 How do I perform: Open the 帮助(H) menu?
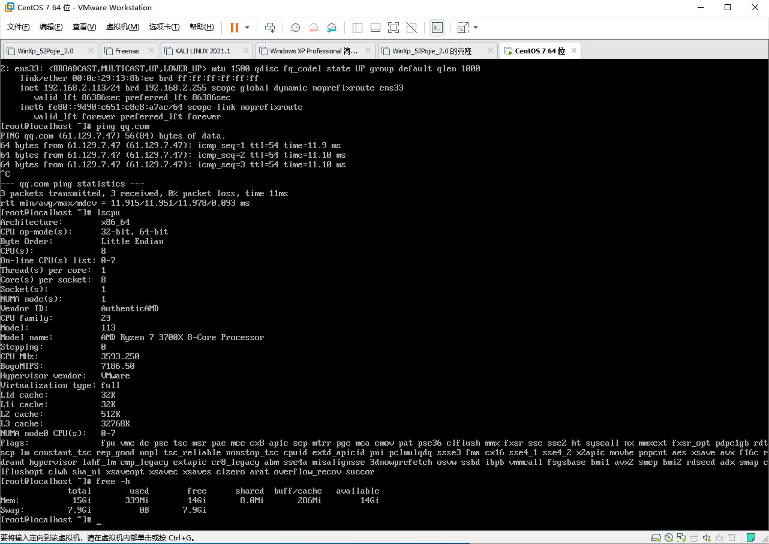point(202,27)
